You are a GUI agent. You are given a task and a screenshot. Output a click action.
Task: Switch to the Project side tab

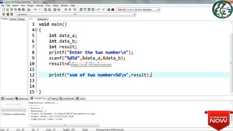(x=4, y=19)
